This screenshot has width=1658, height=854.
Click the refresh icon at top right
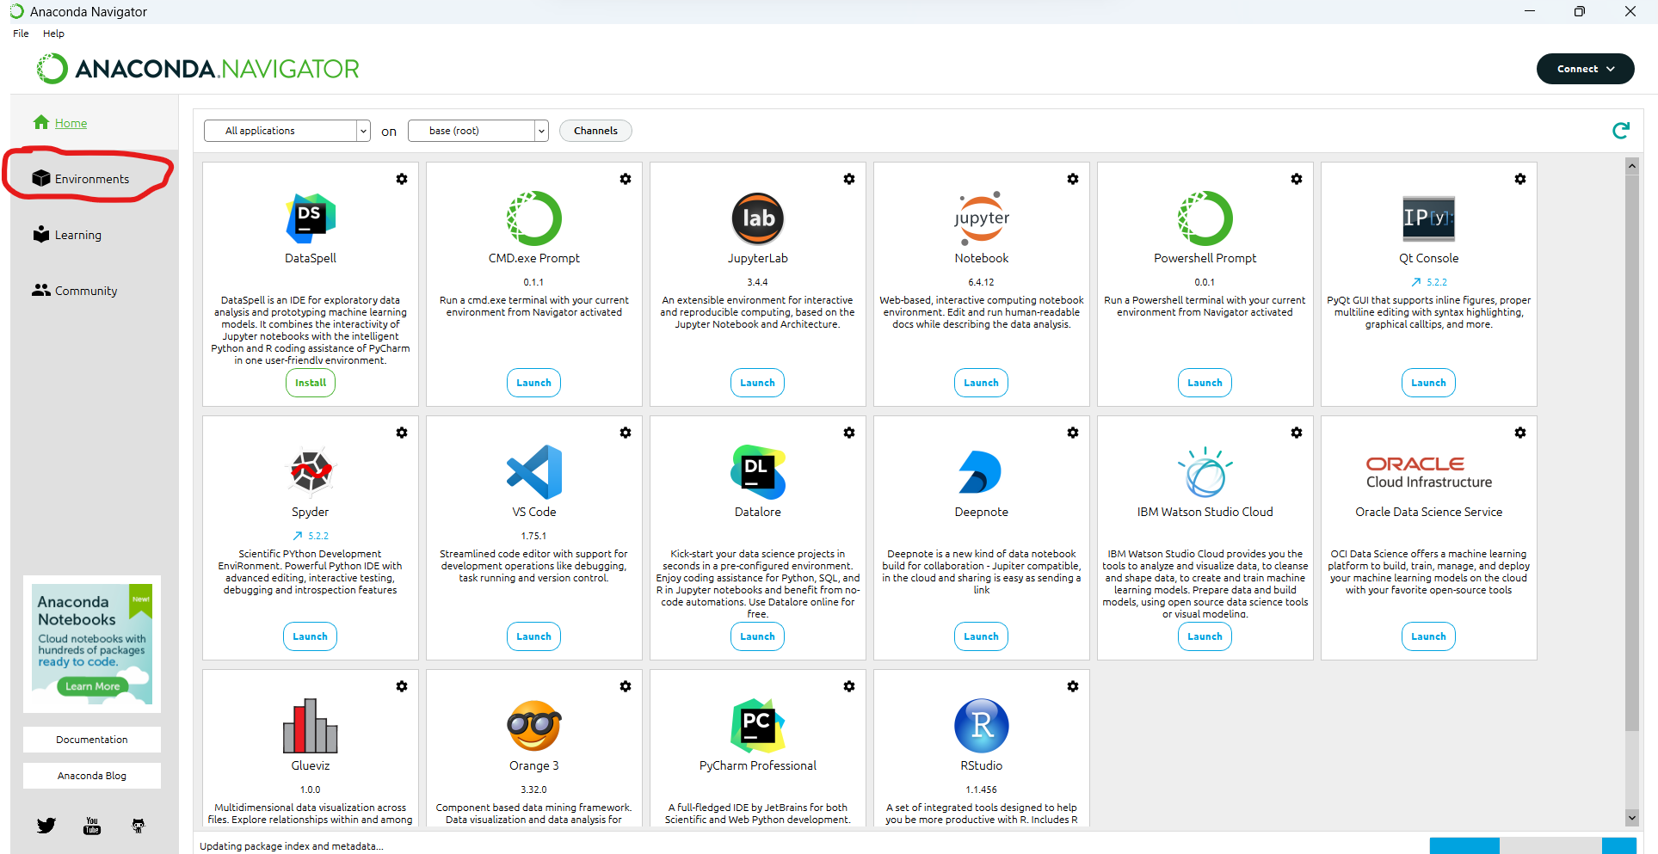(x=1620, y=131)
